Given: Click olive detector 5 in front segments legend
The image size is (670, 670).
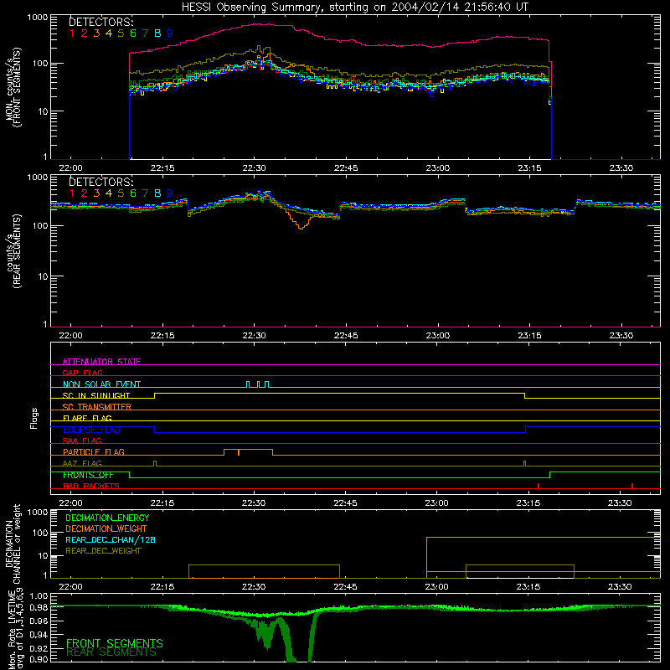Looking at the screenshot, I should pos(121,33).
